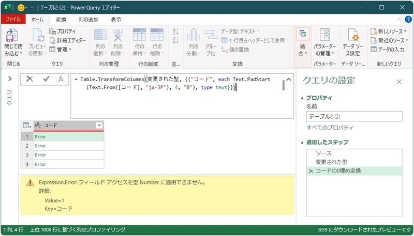Click the query name field テーブル2 (2)
The height and width of the screenshot is (236, 414).
coord(354,116)
